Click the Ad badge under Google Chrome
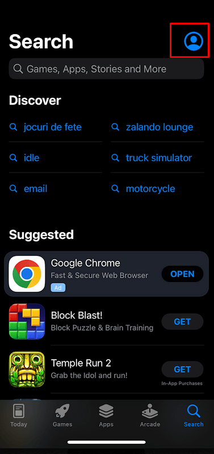Screen dimensions: 214x454 pyautogui.click(x=58, y=288)
